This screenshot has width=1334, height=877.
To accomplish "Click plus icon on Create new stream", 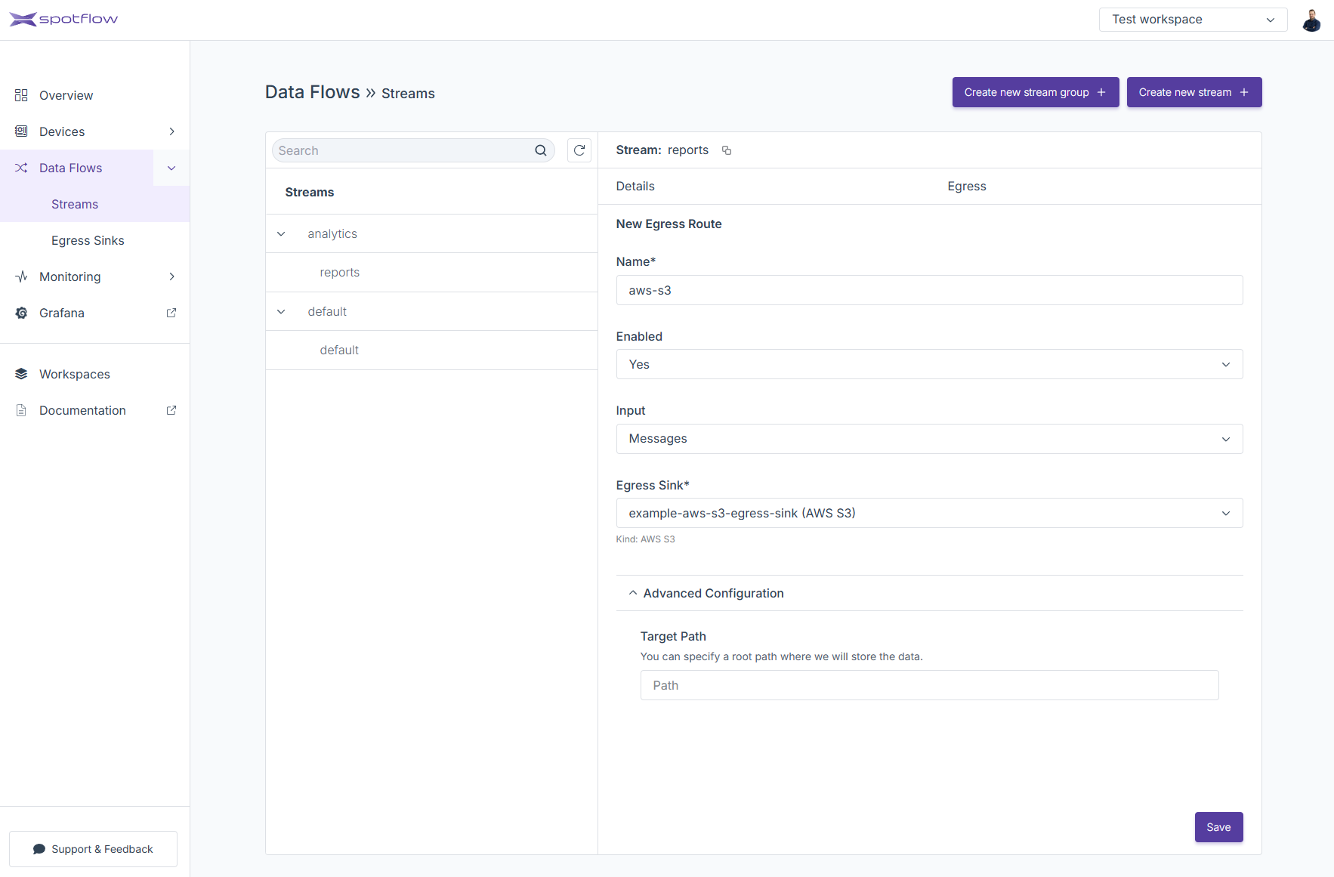I will click(x=1244, y=92).
